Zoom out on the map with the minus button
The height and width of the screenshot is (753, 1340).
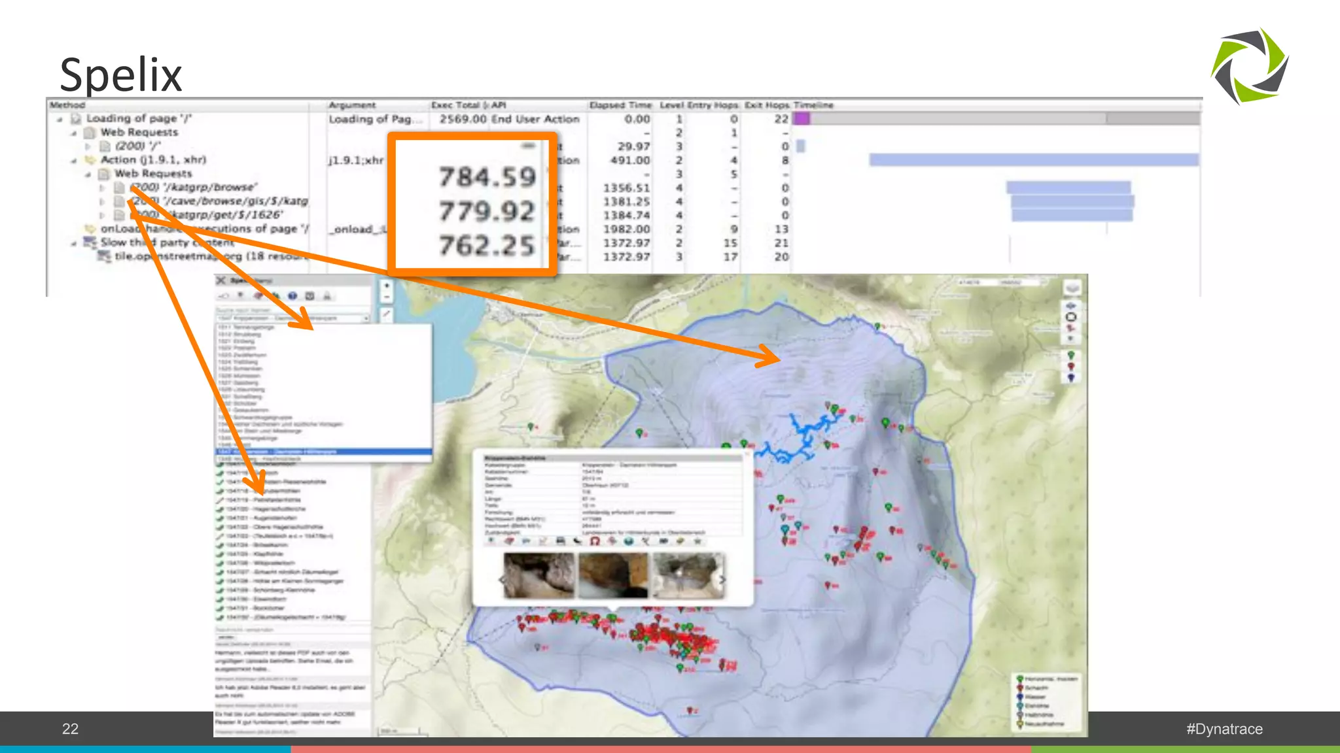click(387, 297)
